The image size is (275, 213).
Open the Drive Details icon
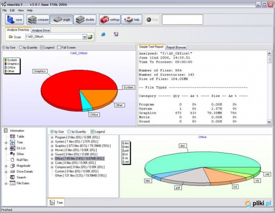pos(12,171)
